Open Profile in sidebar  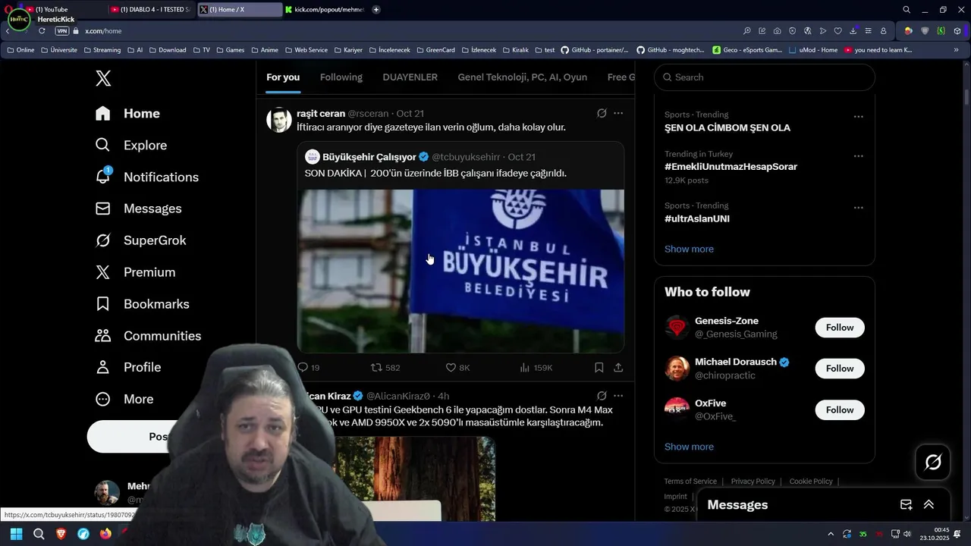[x=127, y=367]
